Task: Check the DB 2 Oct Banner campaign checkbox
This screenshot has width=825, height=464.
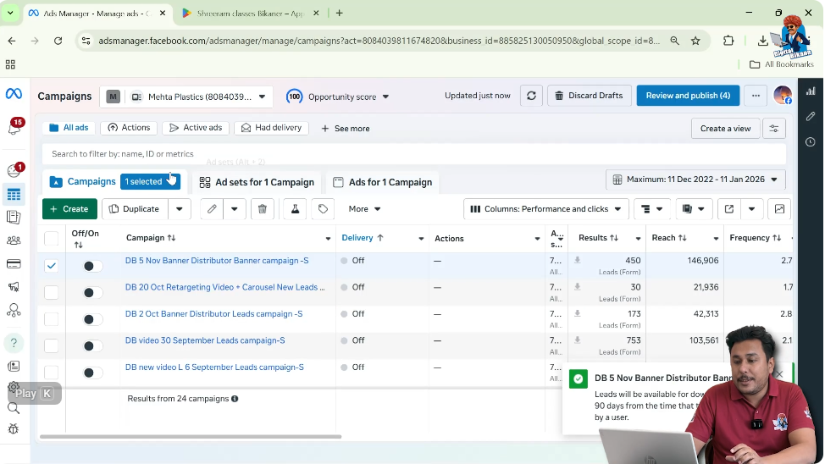Action: coord(51,319)
